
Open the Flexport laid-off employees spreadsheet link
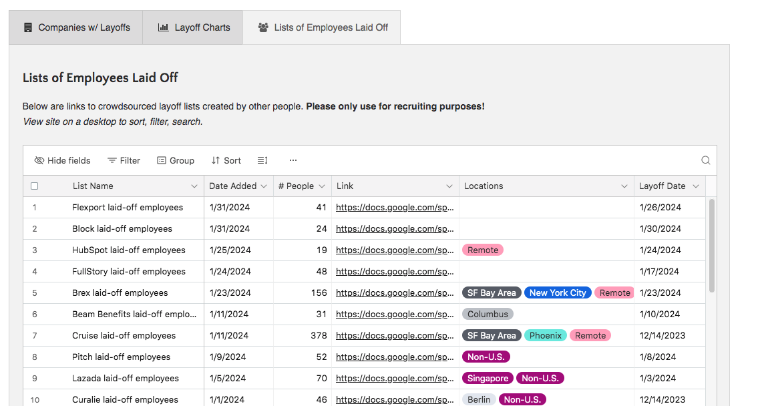[395, 207]
